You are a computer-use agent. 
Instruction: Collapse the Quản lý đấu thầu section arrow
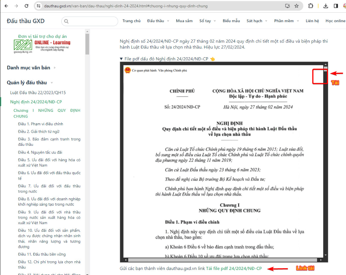click(x=52, y=83)
